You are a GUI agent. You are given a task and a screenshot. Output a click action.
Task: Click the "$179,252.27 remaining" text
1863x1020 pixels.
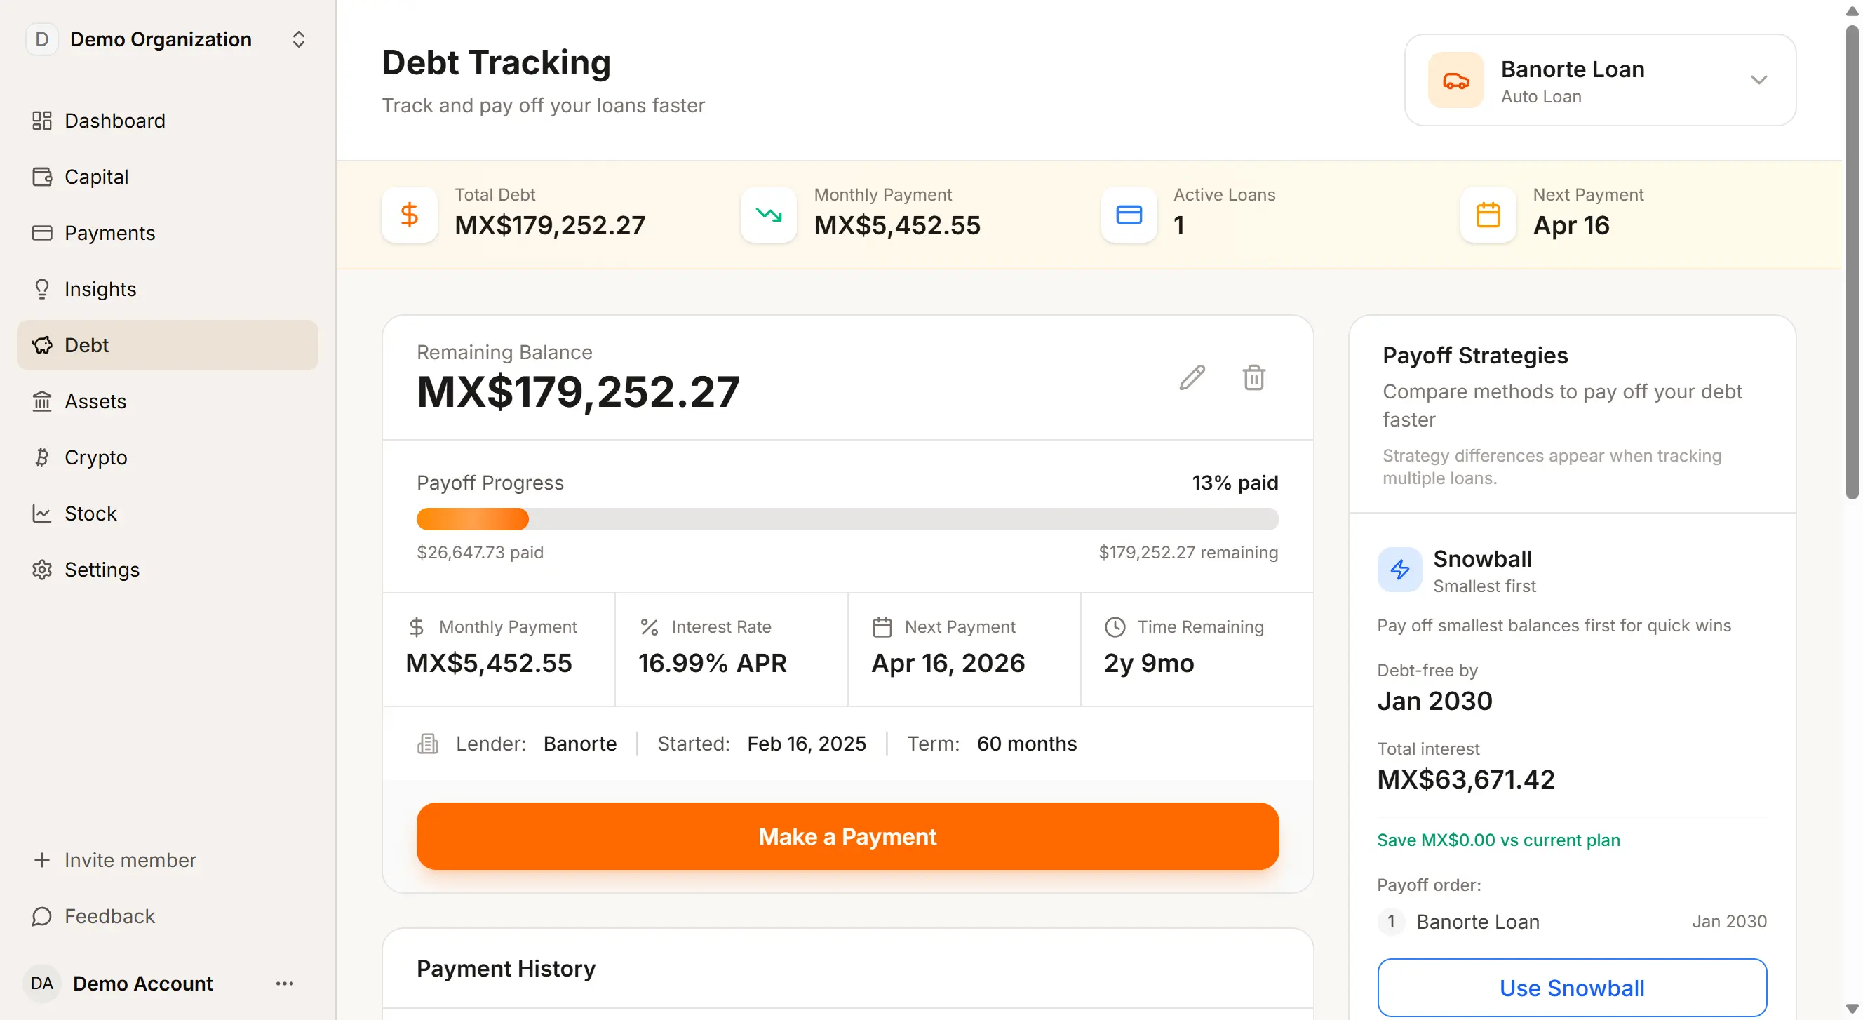click(1189, 553)
